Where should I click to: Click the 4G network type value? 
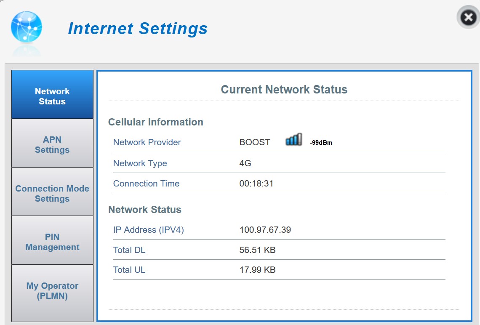[x=245, y=163]
